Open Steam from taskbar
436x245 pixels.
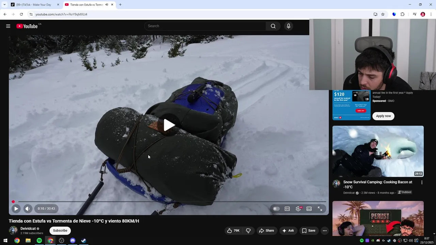tap(83, 241)
